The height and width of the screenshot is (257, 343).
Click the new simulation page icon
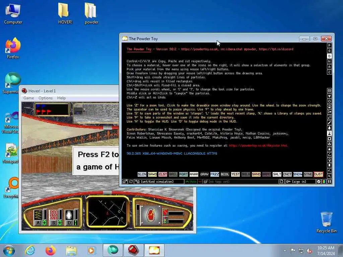[x=282, y=182]
